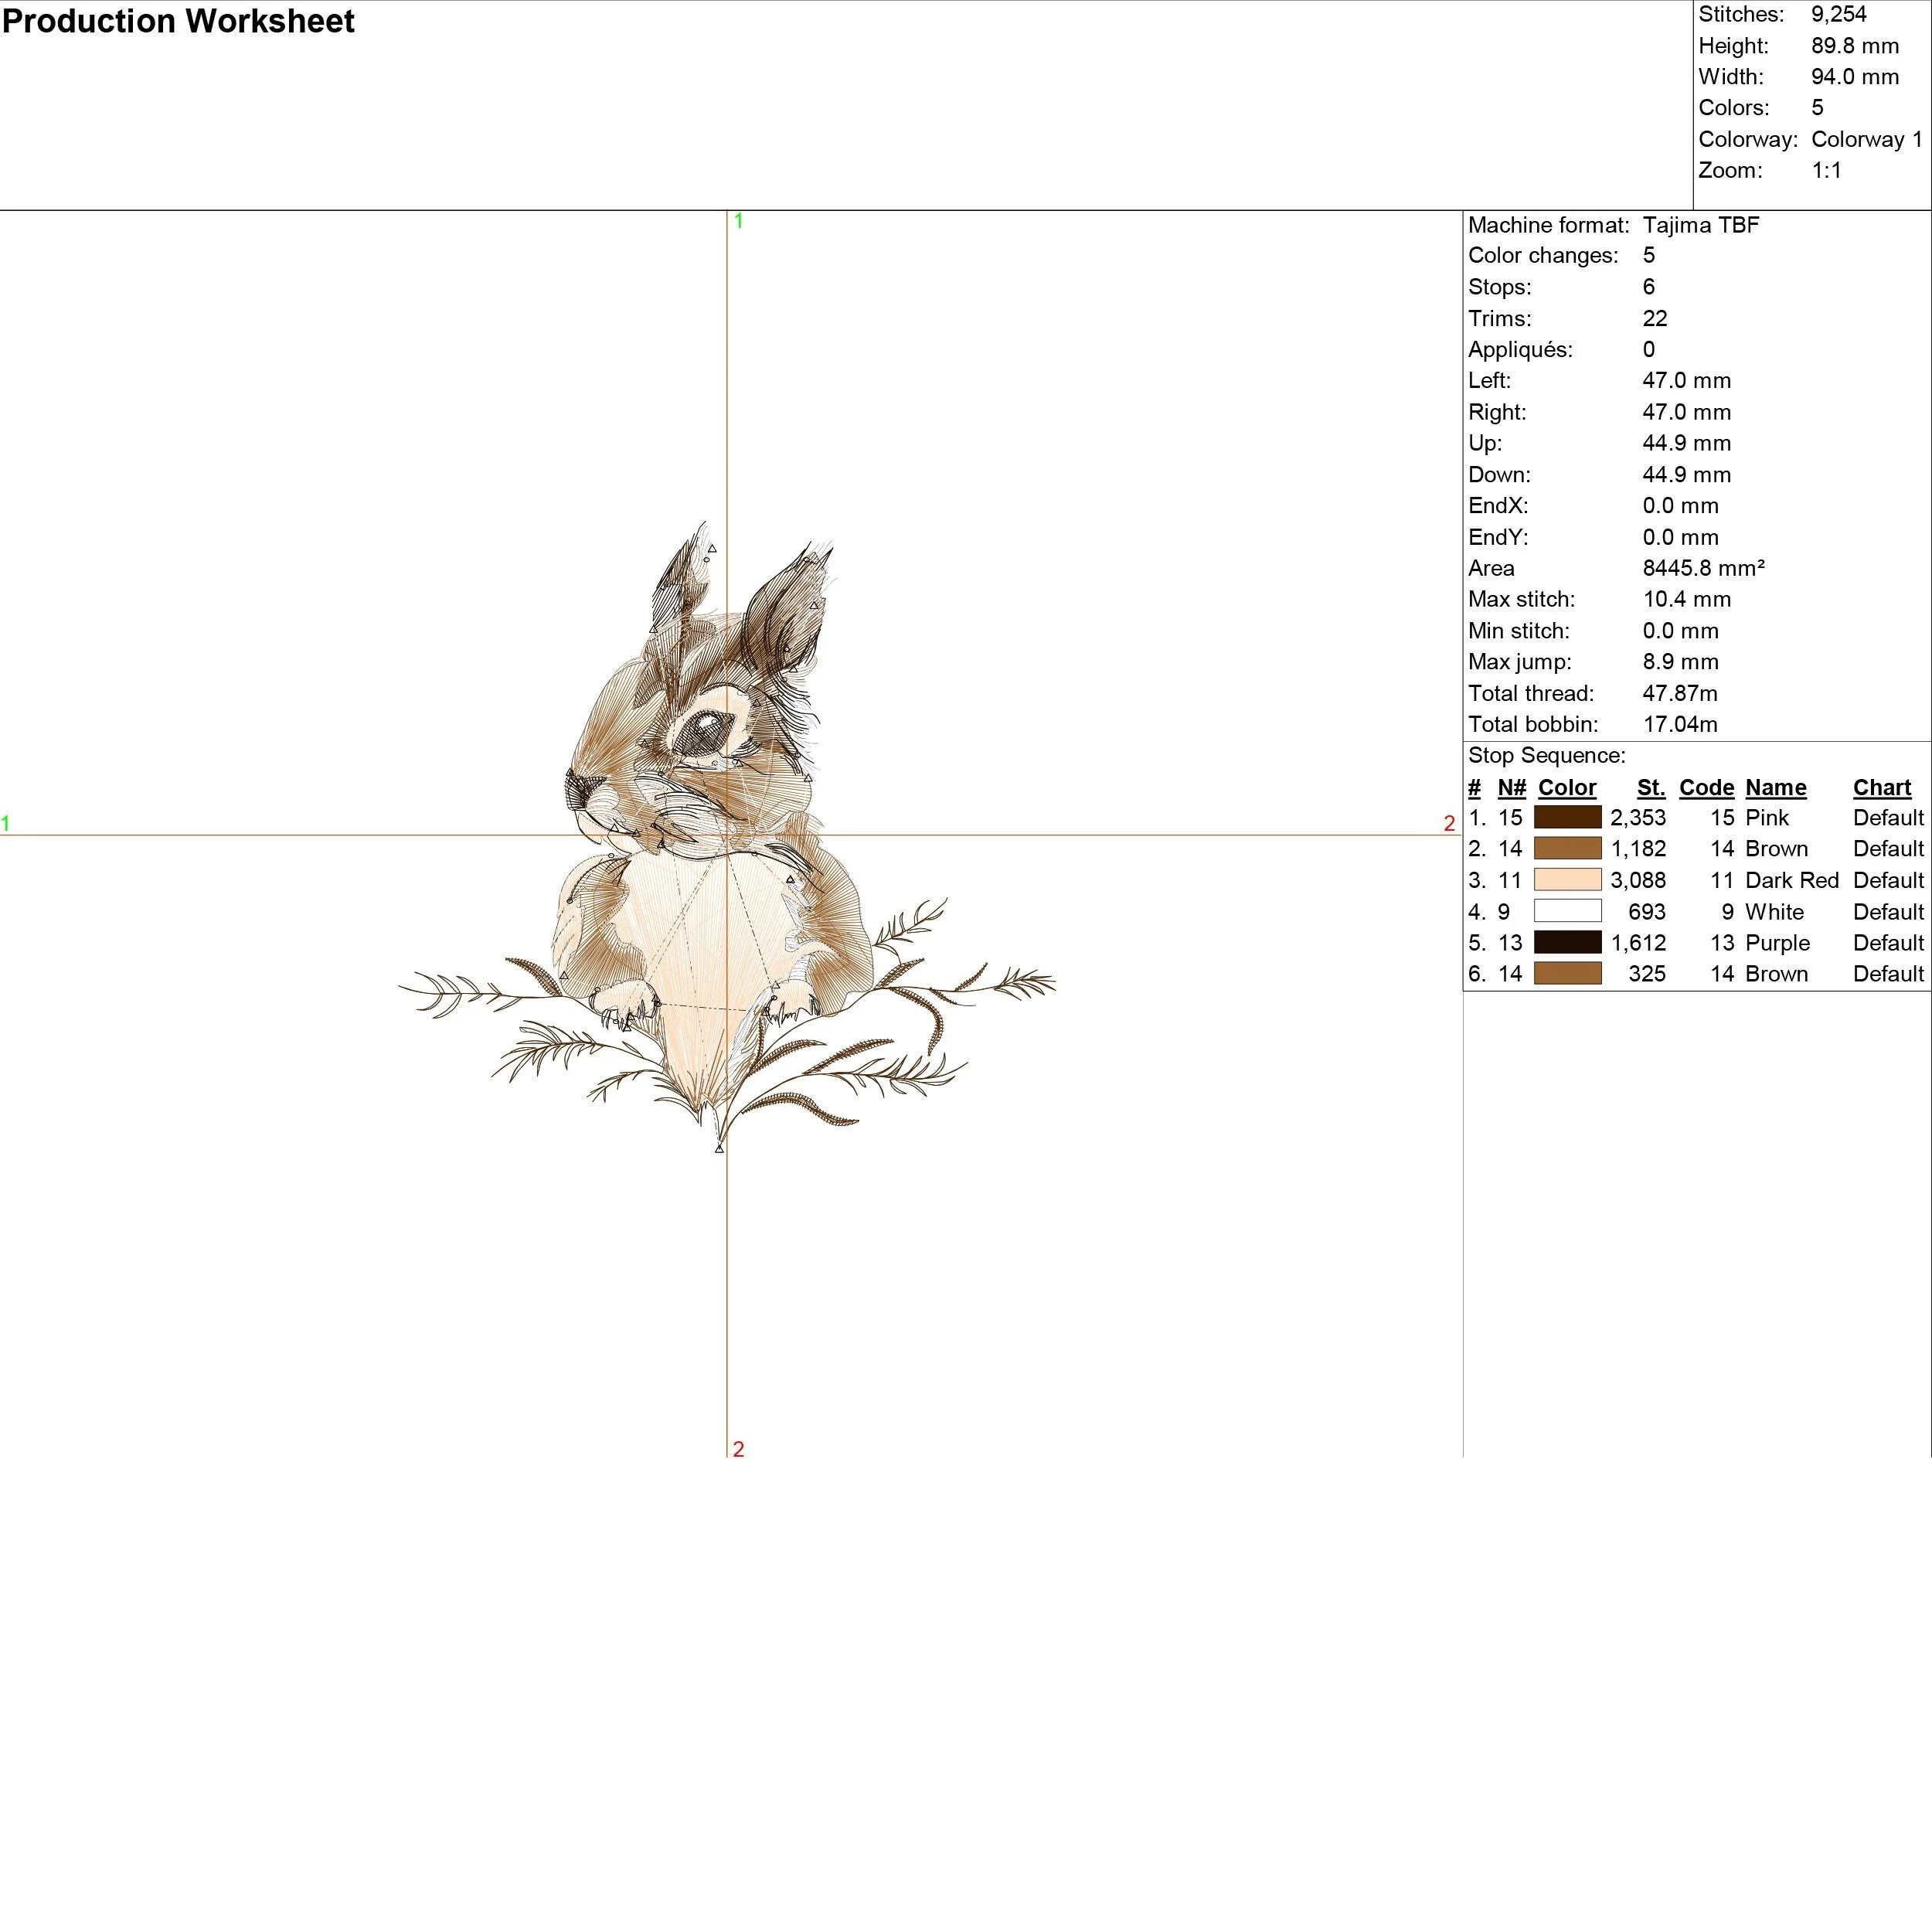Click the Machine format Tajima TBF value
1932x1932 pixels.
[1700, 225]
